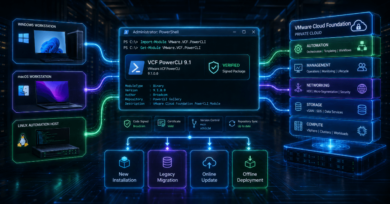Click the Get-Module command line
The width and height of the screenshot is (390, 204).
[162, 48]
